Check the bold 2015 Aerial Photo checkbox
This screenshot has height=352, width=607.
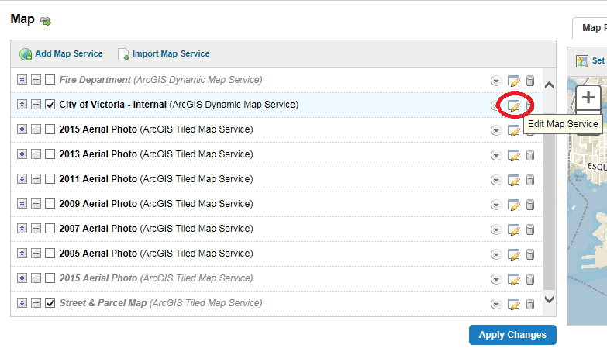click(50, 129)
